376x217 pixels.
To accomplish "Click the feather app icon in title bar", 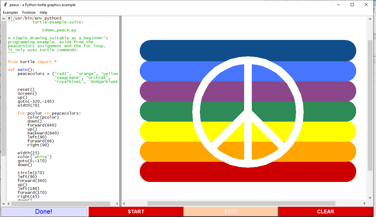I will pos(5,5).
